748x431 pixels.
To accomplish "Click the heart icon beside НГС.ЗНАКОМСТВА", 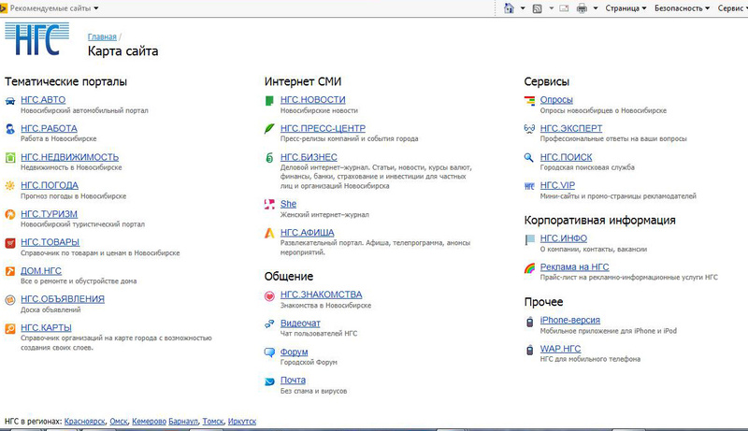I will (x=269, y=295).
